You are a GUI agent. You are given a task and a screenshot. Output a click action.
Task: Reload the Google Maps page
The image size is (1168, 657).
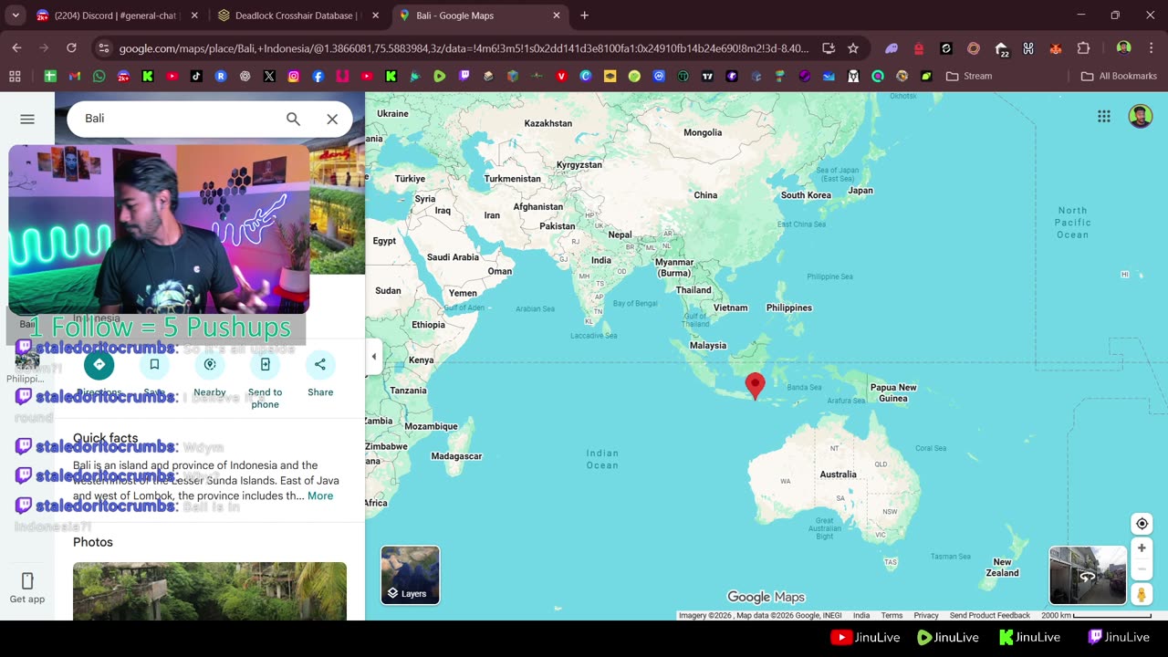71,47
